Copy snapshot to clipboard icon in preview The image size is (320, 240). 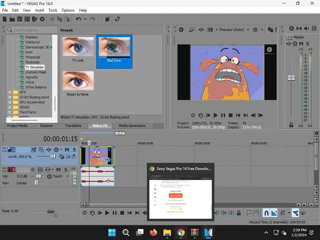click(270, 30)
